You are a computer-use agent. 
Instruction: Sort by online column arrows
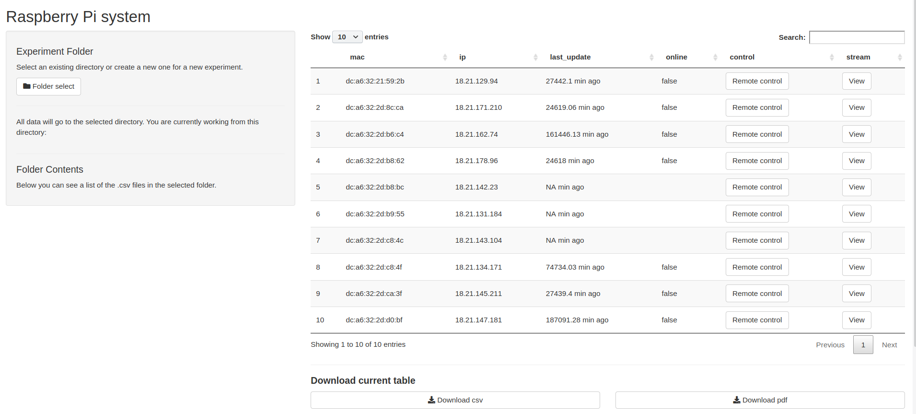[x=715, y=57]
